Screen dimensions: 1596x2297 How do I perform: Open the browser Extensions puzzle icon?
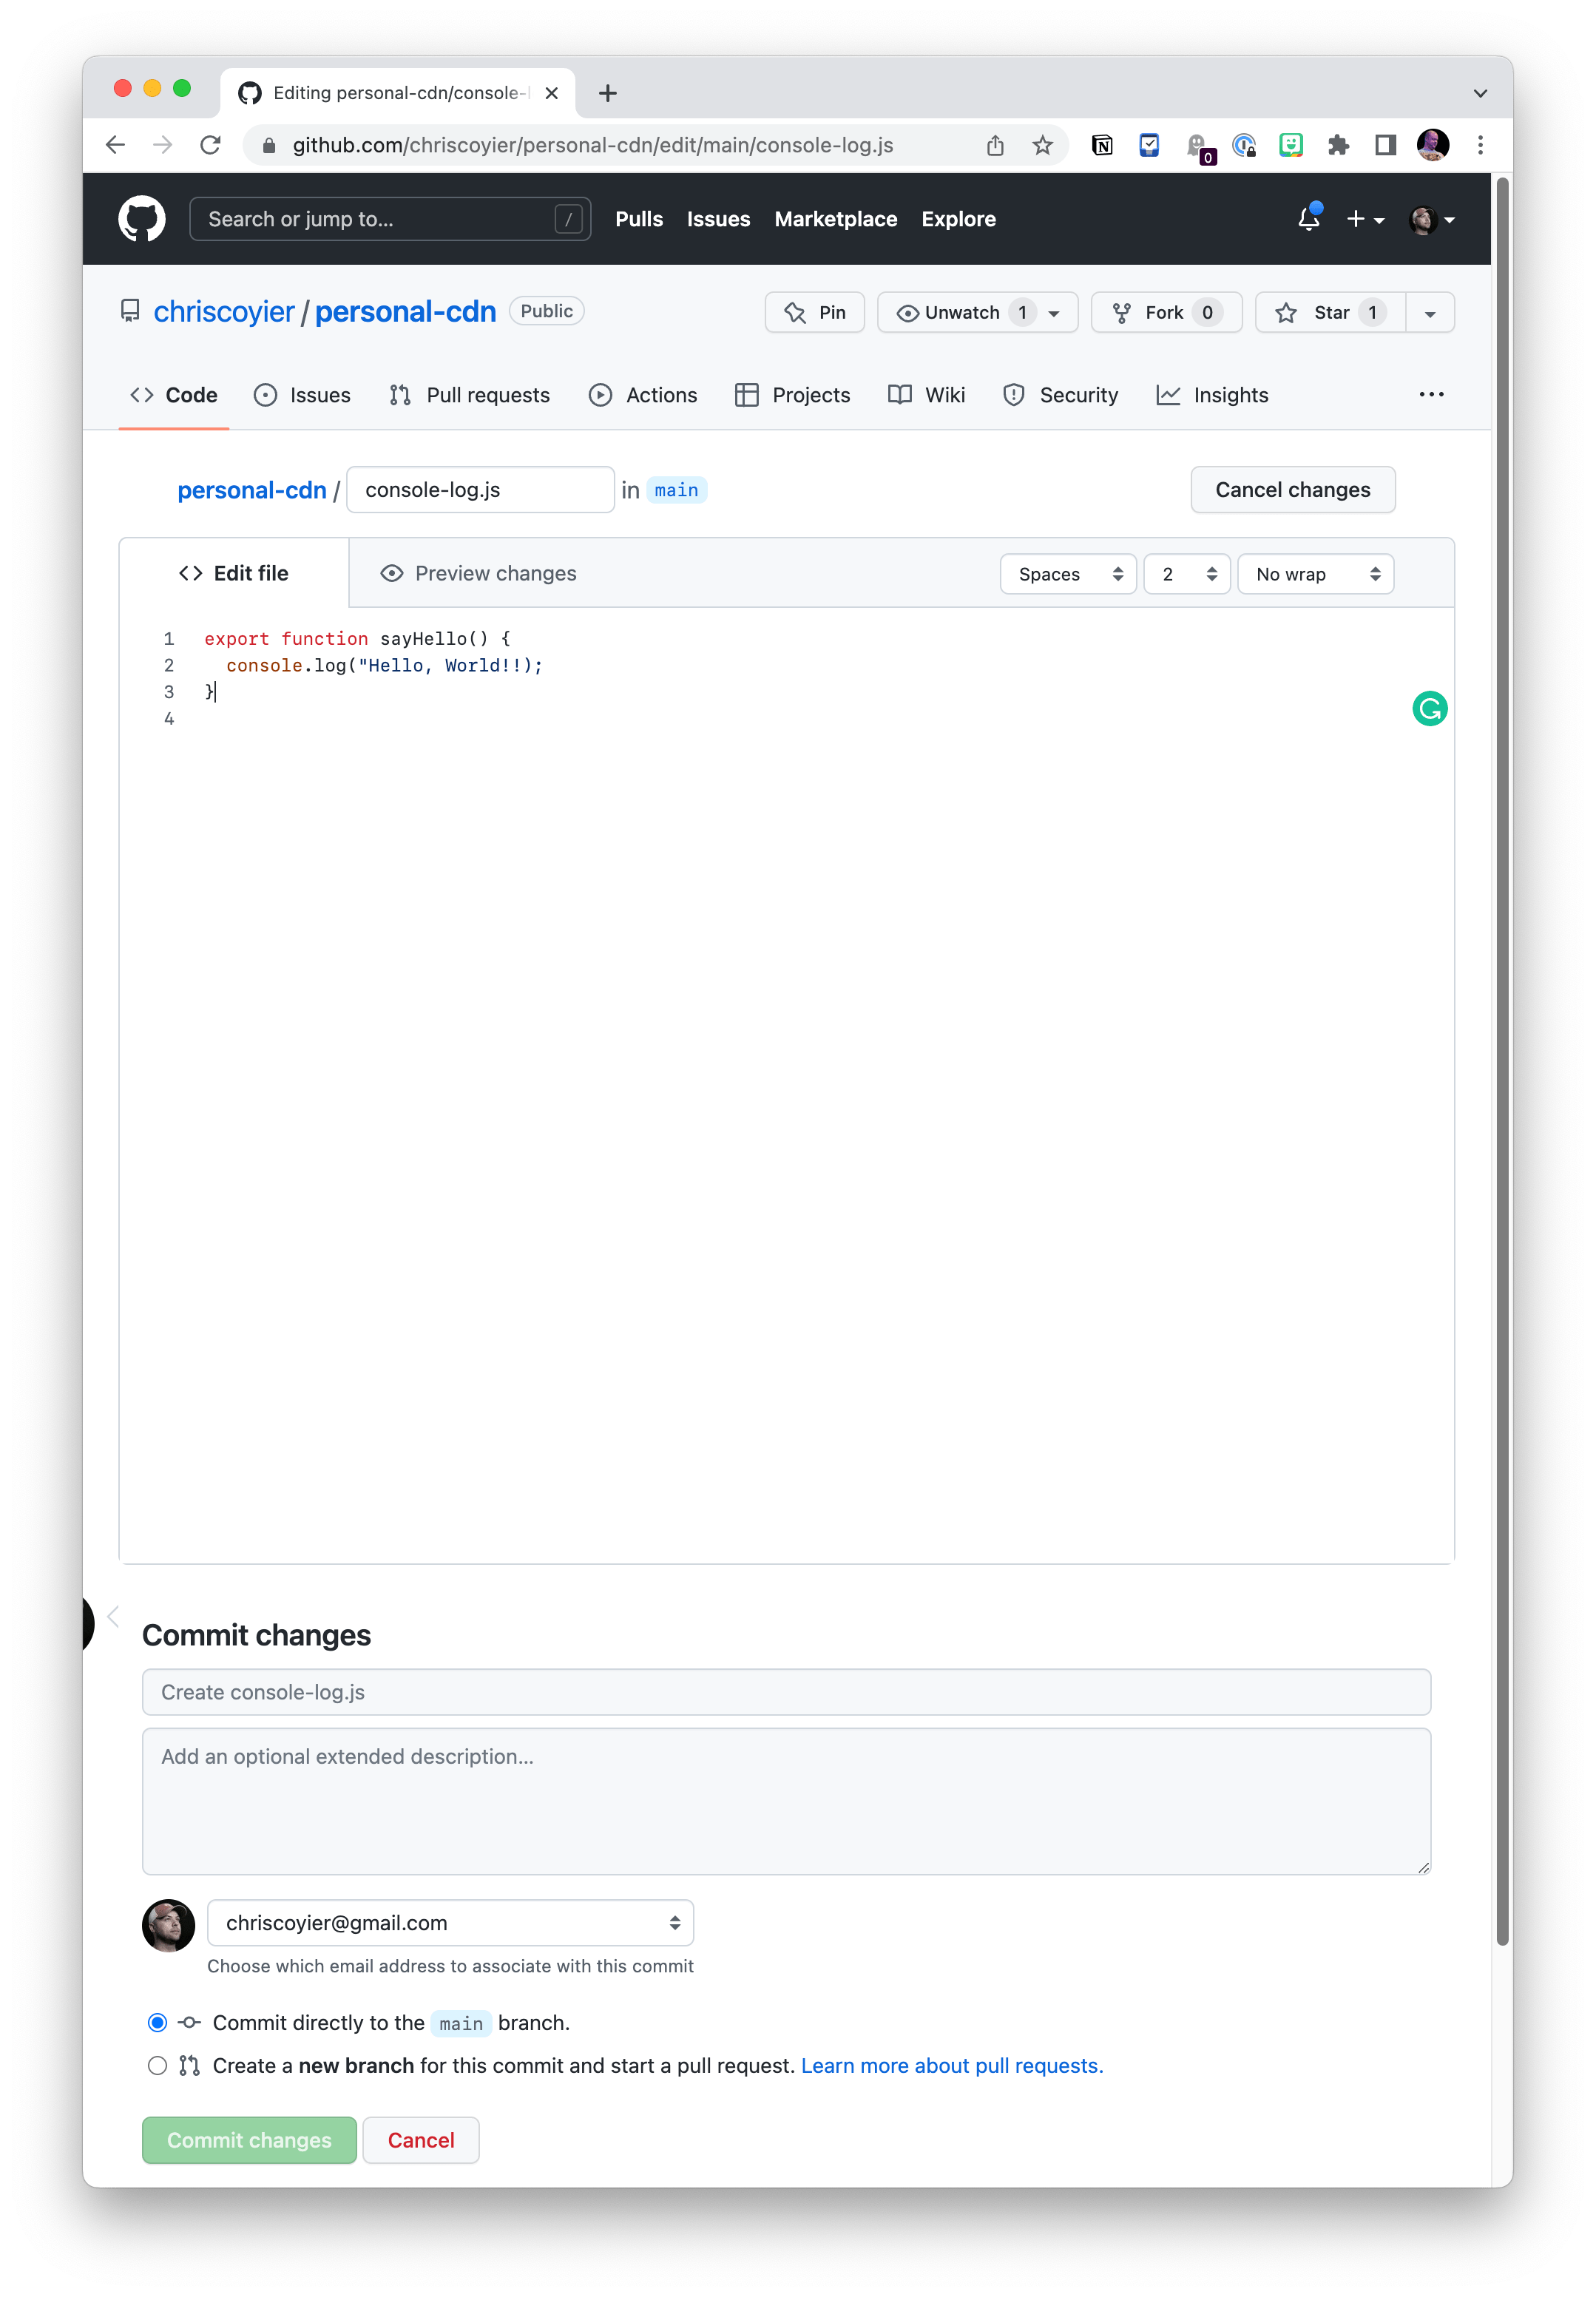coord(1338,146)
